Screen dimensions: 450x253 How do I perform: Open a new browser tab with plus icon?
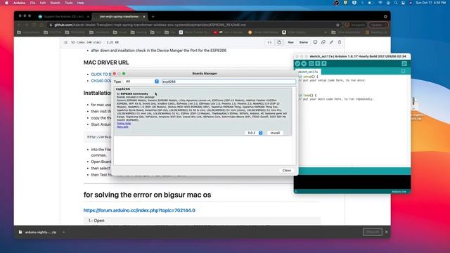[153, 17]
